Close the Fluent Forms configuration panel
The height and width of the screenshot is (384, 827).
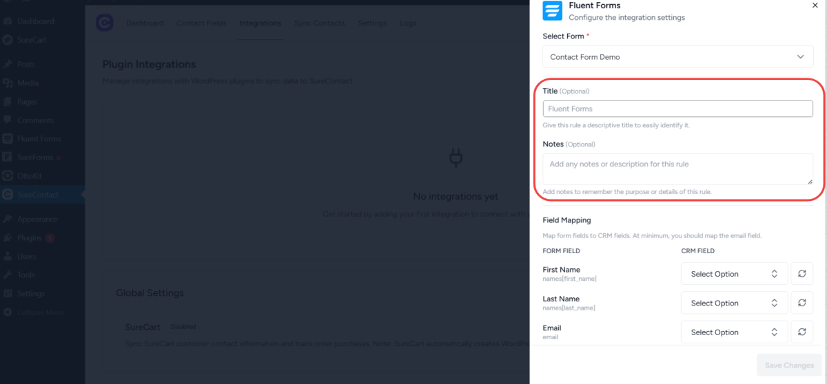click(x=815, y=6)
